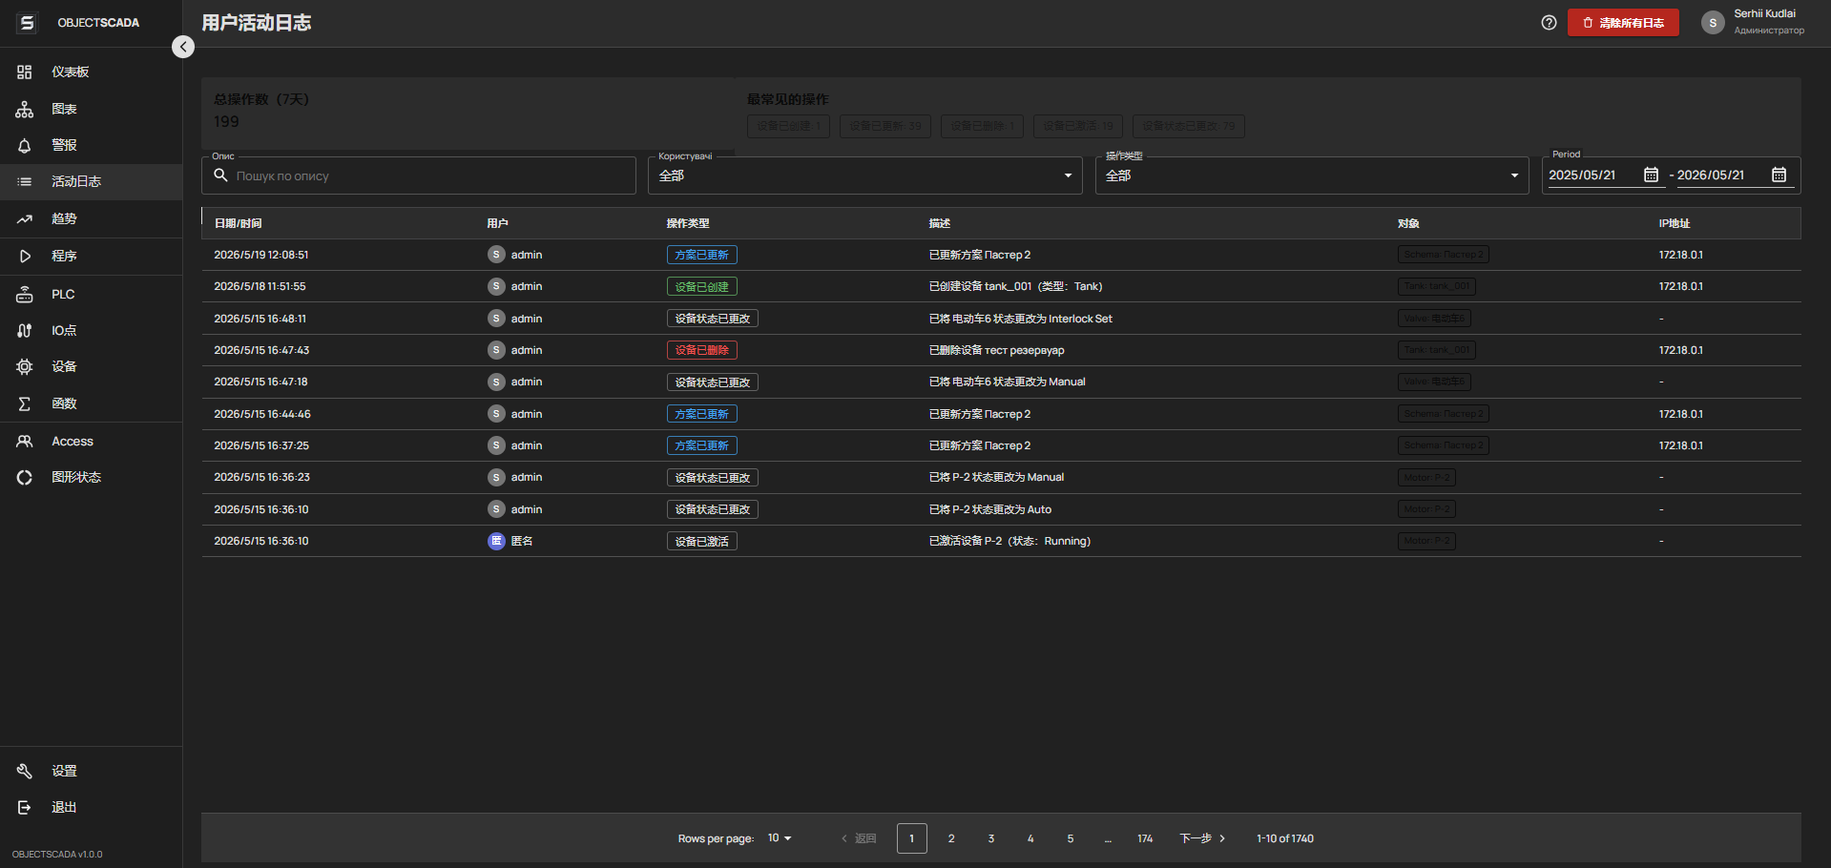
Task: Open the calendar for end date 2026/05/21
Action: point(1779,175)
